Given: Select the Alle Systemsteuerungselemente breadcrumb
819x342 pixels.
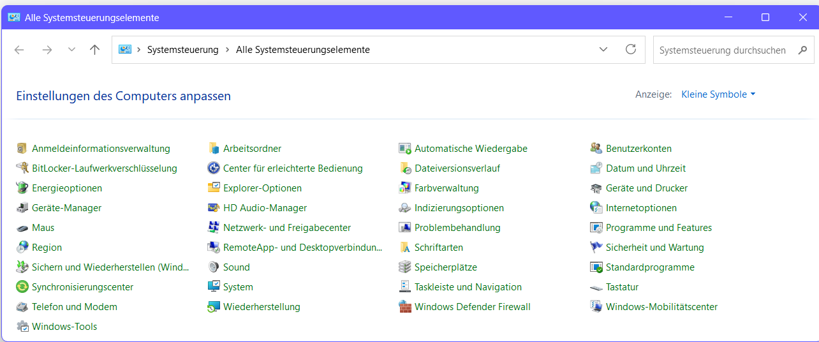Looking at the screenshot, I should click(x=303, y=49).
